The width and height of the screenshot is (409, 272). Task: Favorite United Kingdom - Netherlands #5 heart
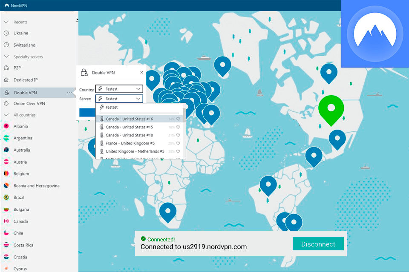[x=178, y=151]
